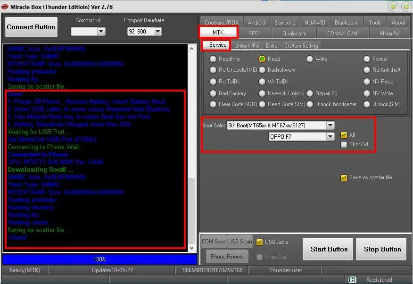
Task: Toggle the USBCable checkbox
Action: coord(259,242)
